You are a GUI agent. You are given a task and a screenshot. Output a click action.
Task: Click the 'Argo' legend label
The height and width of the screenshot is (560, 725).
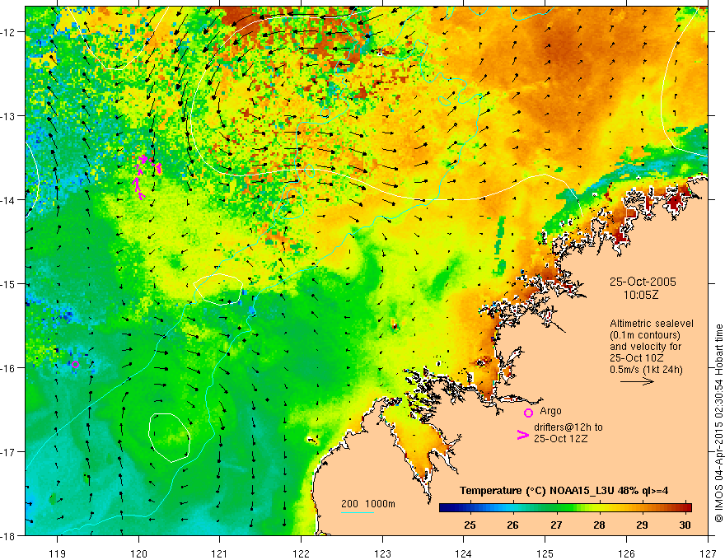[x=550, y=411]
